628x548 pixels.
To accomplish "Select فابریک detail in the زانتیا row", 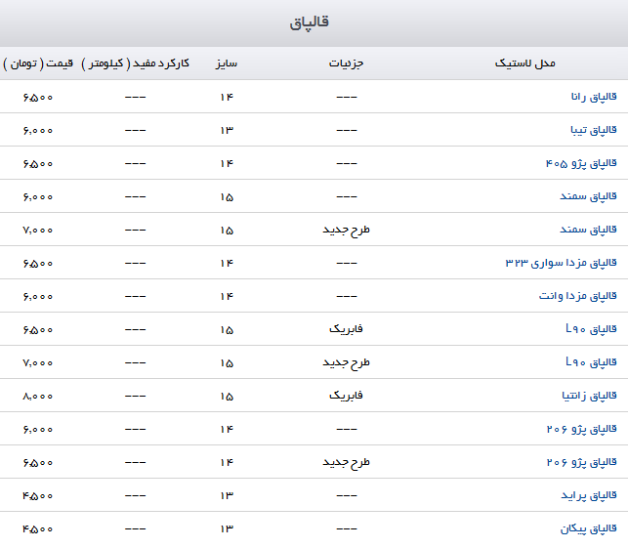I will 346,396.
